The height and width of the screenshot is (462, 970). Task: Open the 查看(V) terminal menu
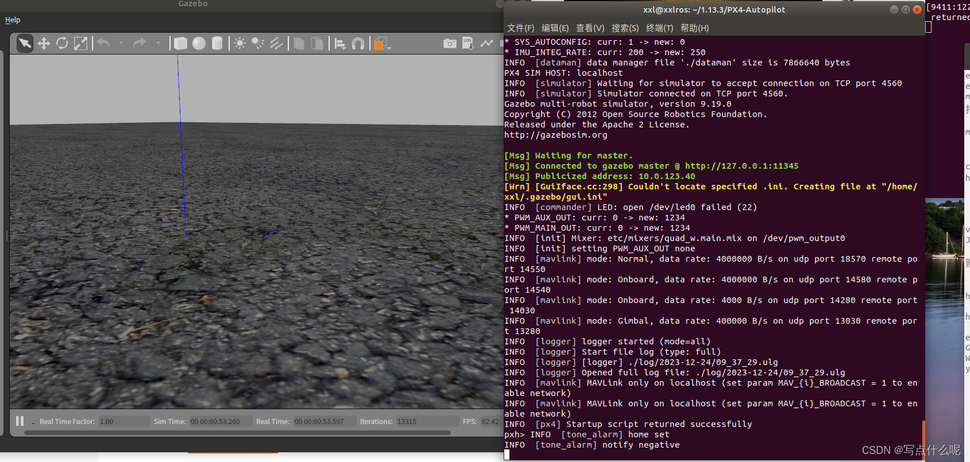pyautogui.click(x=590, y=28)
